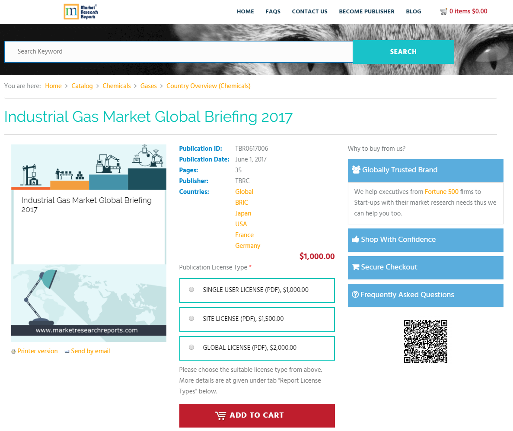
Task: Click the question mark icon on Frequently Asked Questions
Action: click(x=355, y=295)
